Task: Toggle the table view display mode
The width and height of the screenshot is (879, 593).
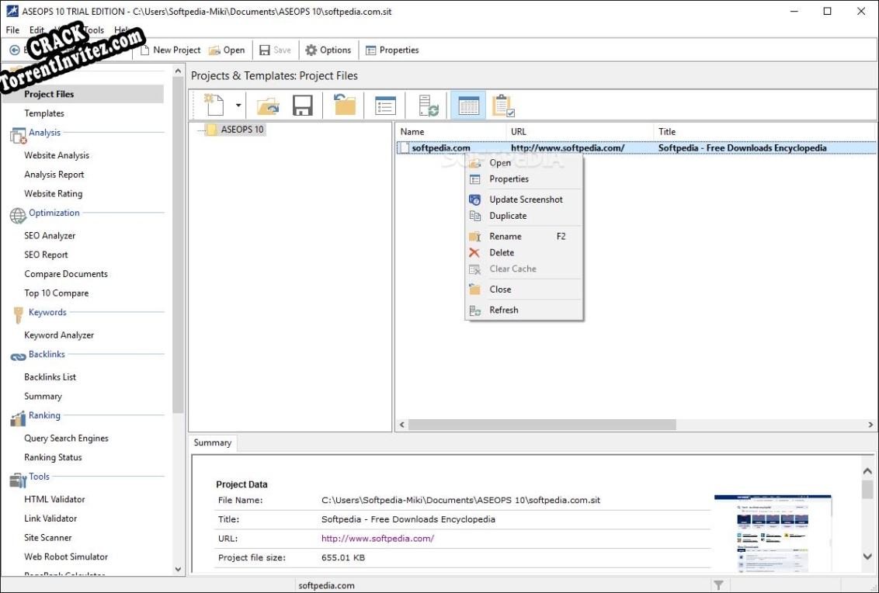Action: pos(467,105)
